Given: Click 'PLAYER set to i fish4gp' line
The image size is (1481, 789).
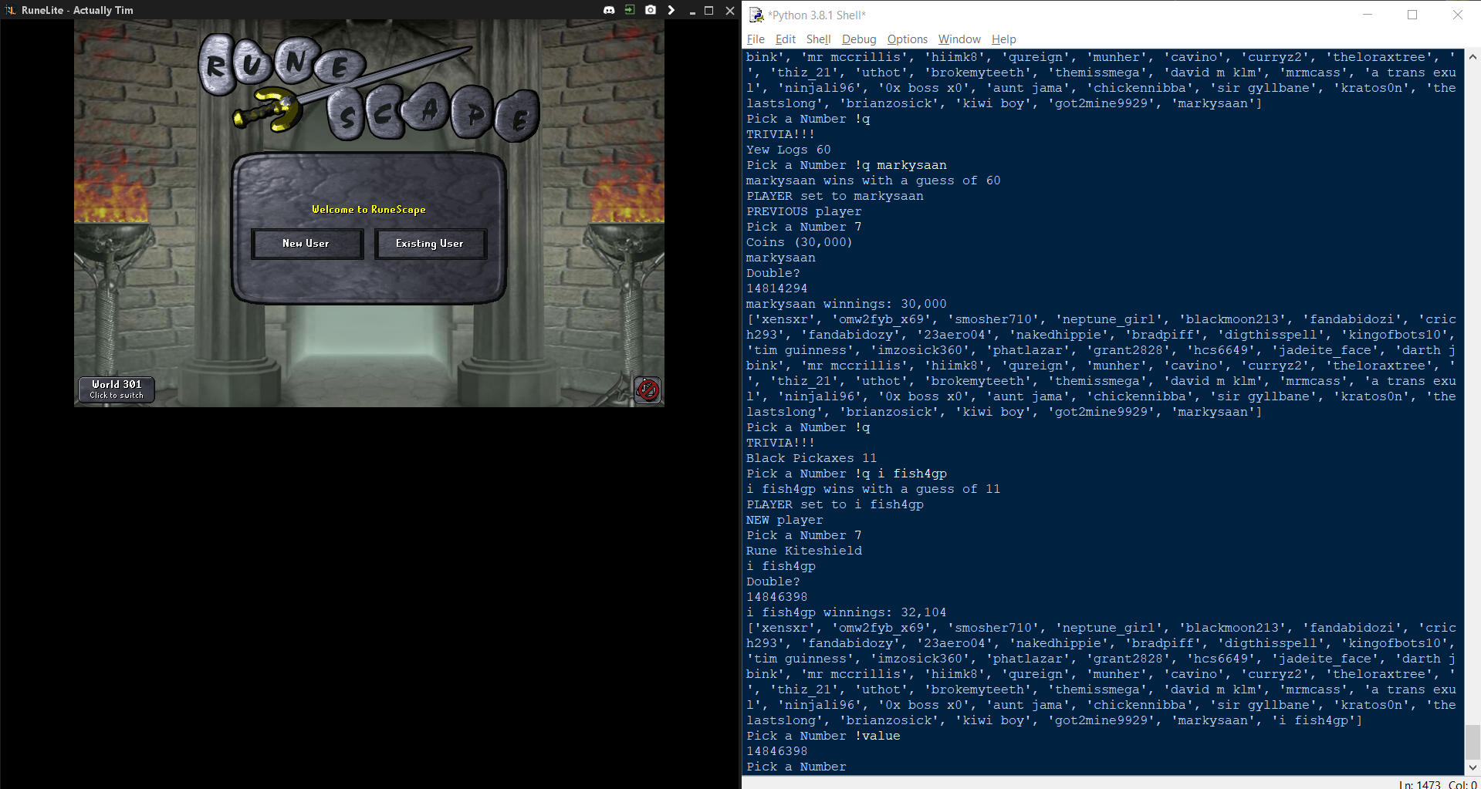Looking at the screenshot, I should click(835, 504).
